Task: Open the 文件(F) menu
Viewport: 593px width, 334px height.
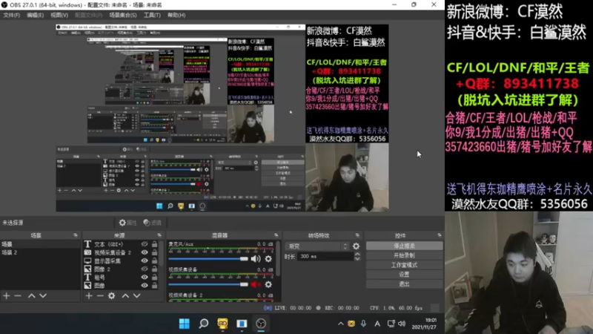Action: pos(11,15)
